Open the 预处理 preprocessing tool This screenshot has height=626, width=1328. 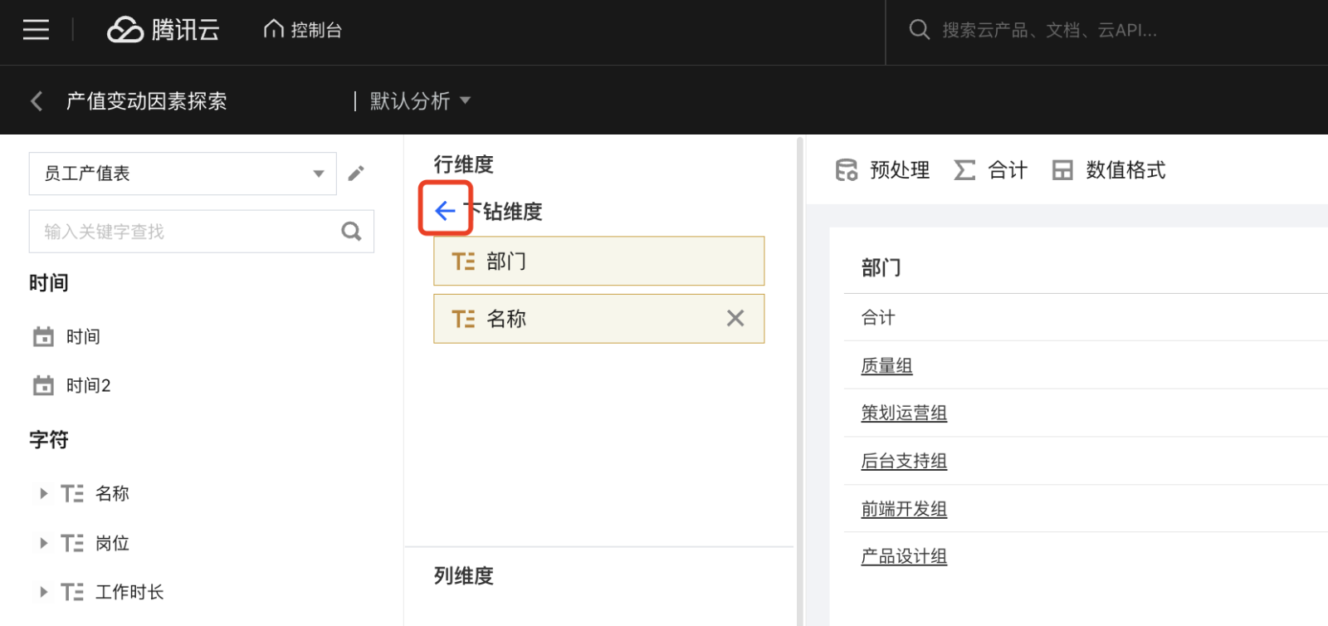882,170
